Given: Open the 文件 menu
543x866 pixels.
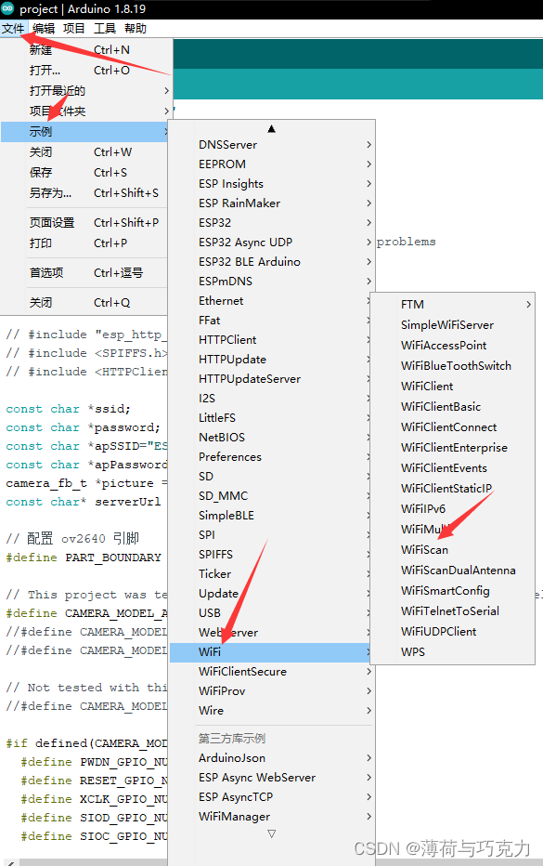Looking at the screenshot, I should pyautogui.click(x=13, y=28).
